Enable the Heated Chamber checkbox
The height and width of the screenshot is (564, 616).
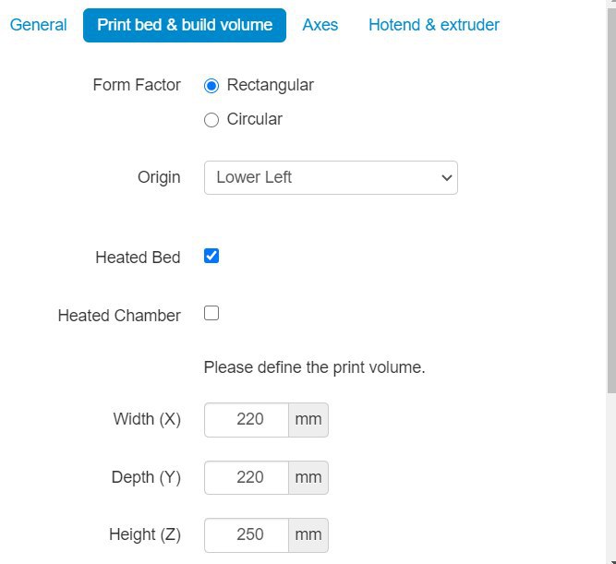211,314
